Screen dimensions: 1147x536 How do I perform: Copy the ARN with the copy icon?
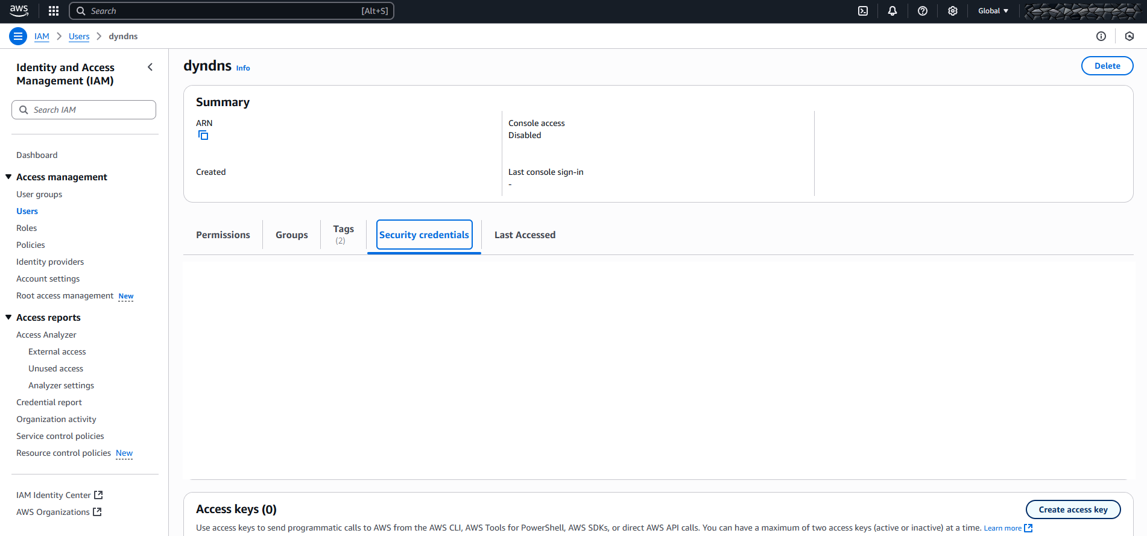(x=203, y=135)
